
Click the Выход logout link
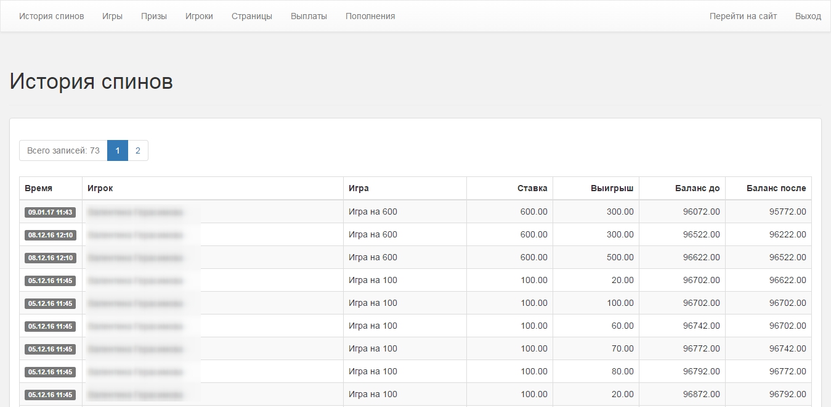[808, 16]
